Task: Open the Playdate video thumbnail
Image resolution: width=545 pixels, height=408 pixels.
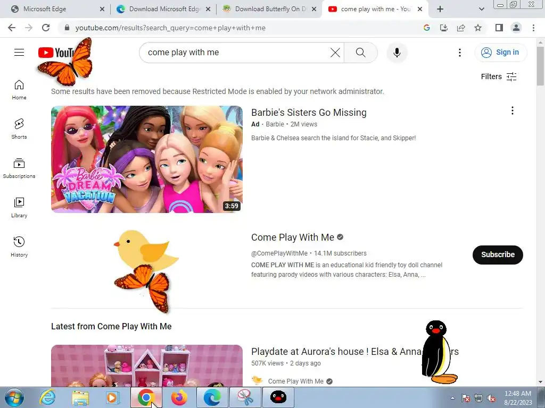Action: [147, 365]
